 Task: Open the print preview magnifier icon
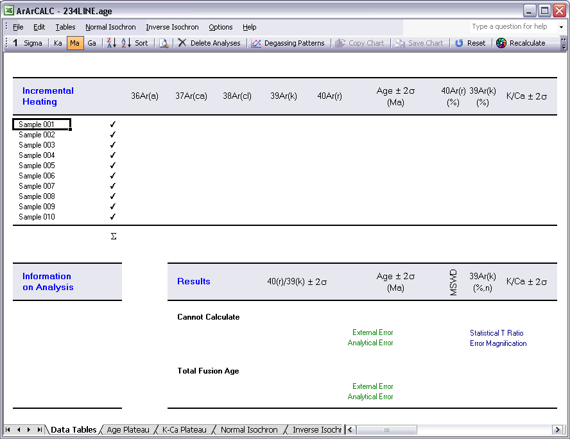tap(164, 43)
